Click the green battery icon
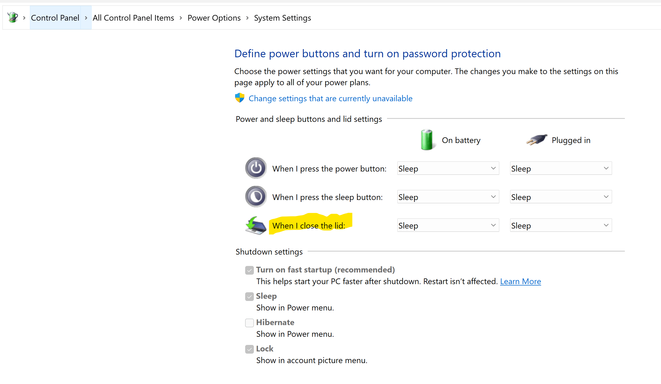The width and height of the screenshot is (661, 384). pos(426,140)
